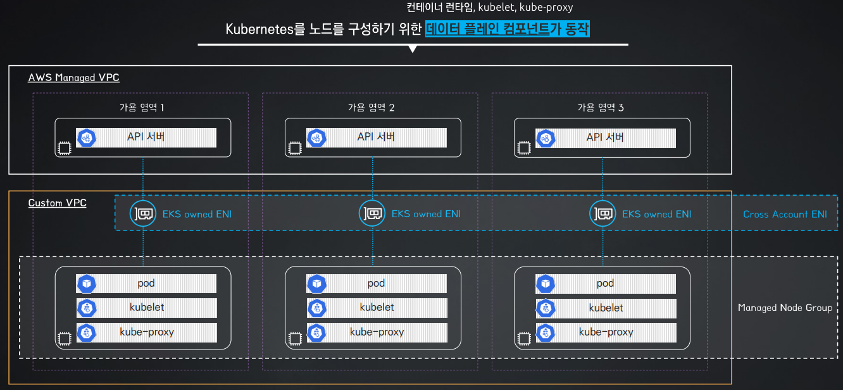Click the EKS owned ENI text under 가용 영역 3
Image resolution: width=843 pixels, height=390 pixels.
656,214
